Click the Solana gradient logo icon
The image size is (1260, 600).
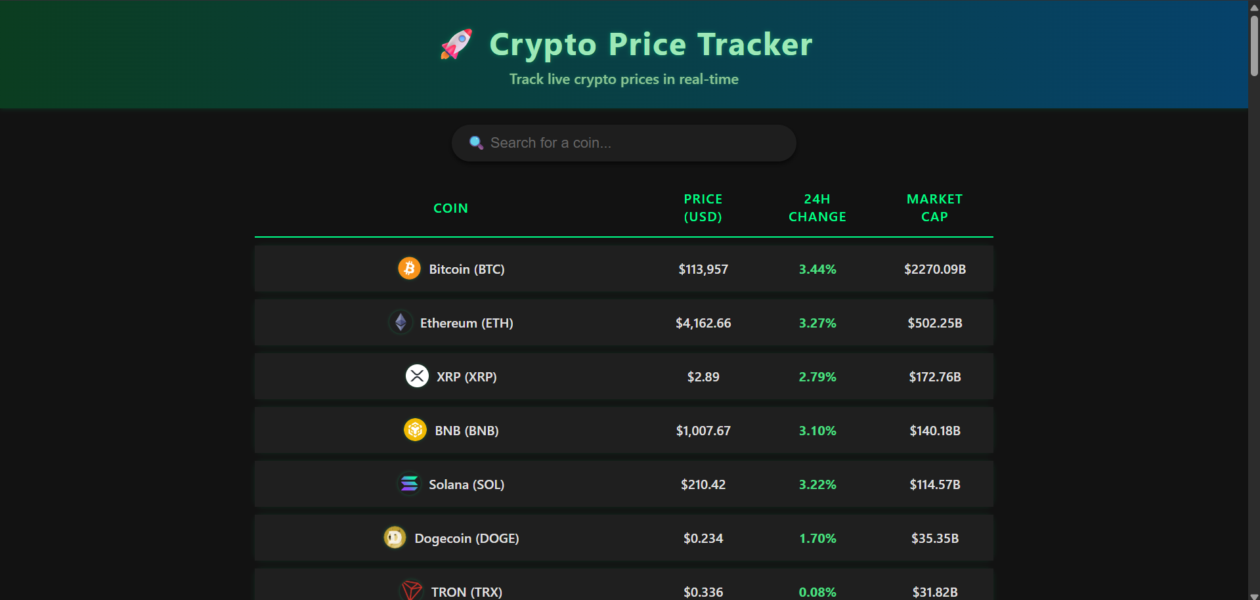point(408,484)
